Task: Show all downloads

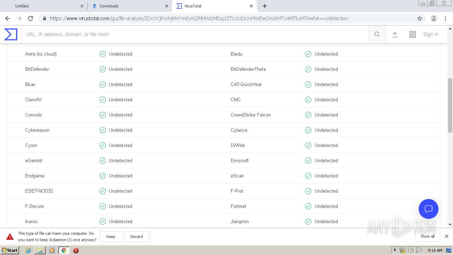Action: click(x=428, y=236)
